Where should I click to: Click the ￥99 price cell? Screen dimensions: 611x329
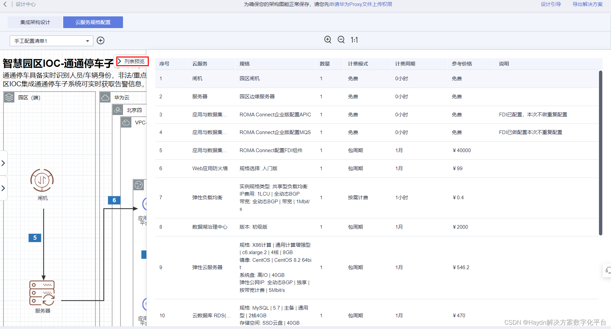pyautogui.click(x=458, y=169)
